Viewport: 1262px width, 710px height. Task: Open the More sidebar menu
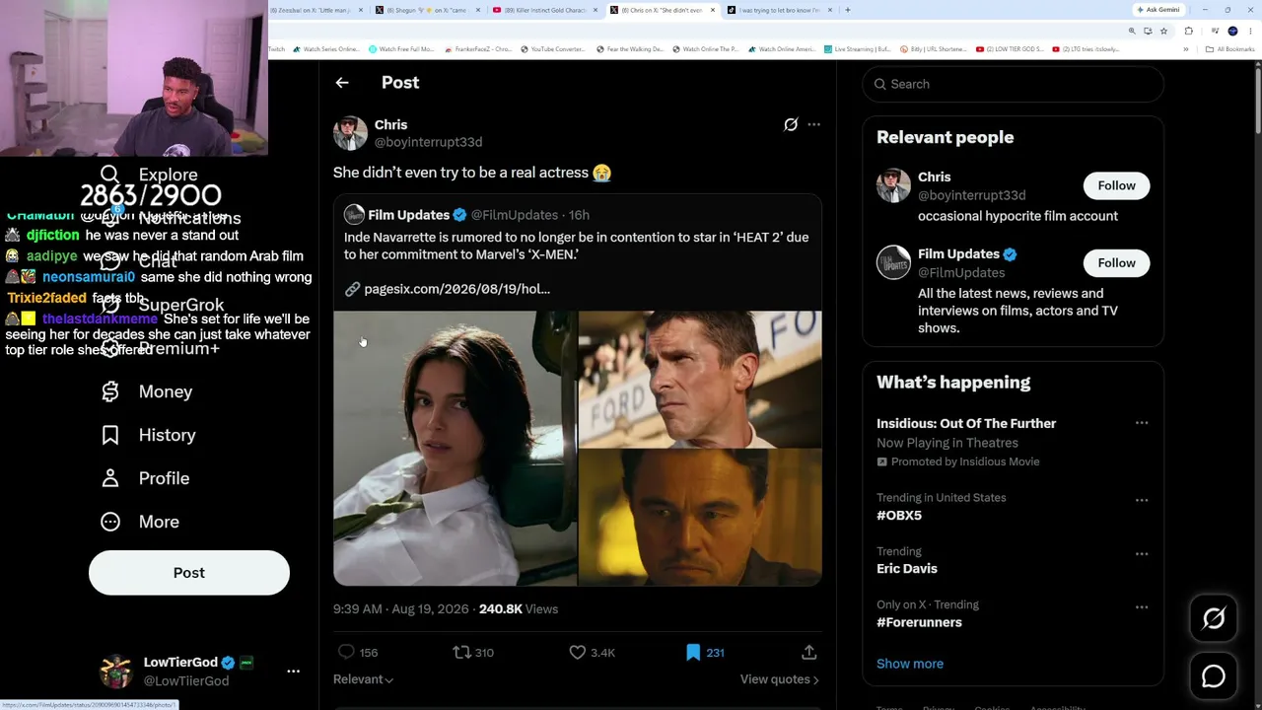click(x=140, y=522)
